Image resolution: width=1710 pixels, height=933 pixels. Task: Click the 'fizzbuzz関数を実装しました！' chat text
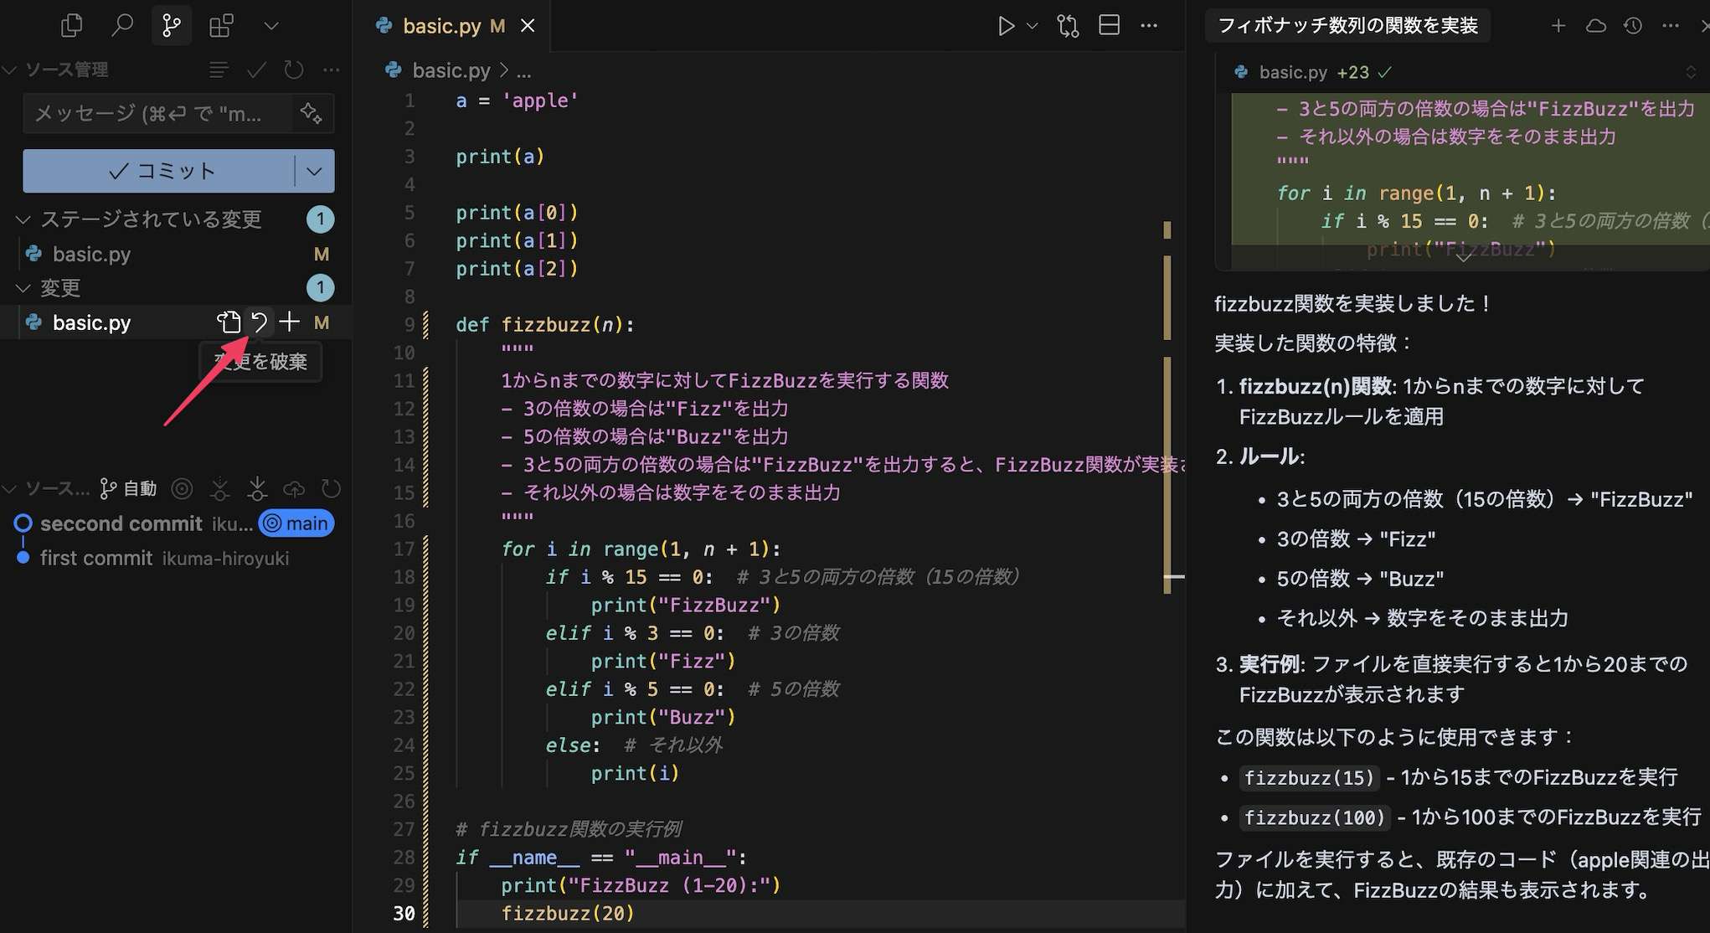click(1353, 304)
